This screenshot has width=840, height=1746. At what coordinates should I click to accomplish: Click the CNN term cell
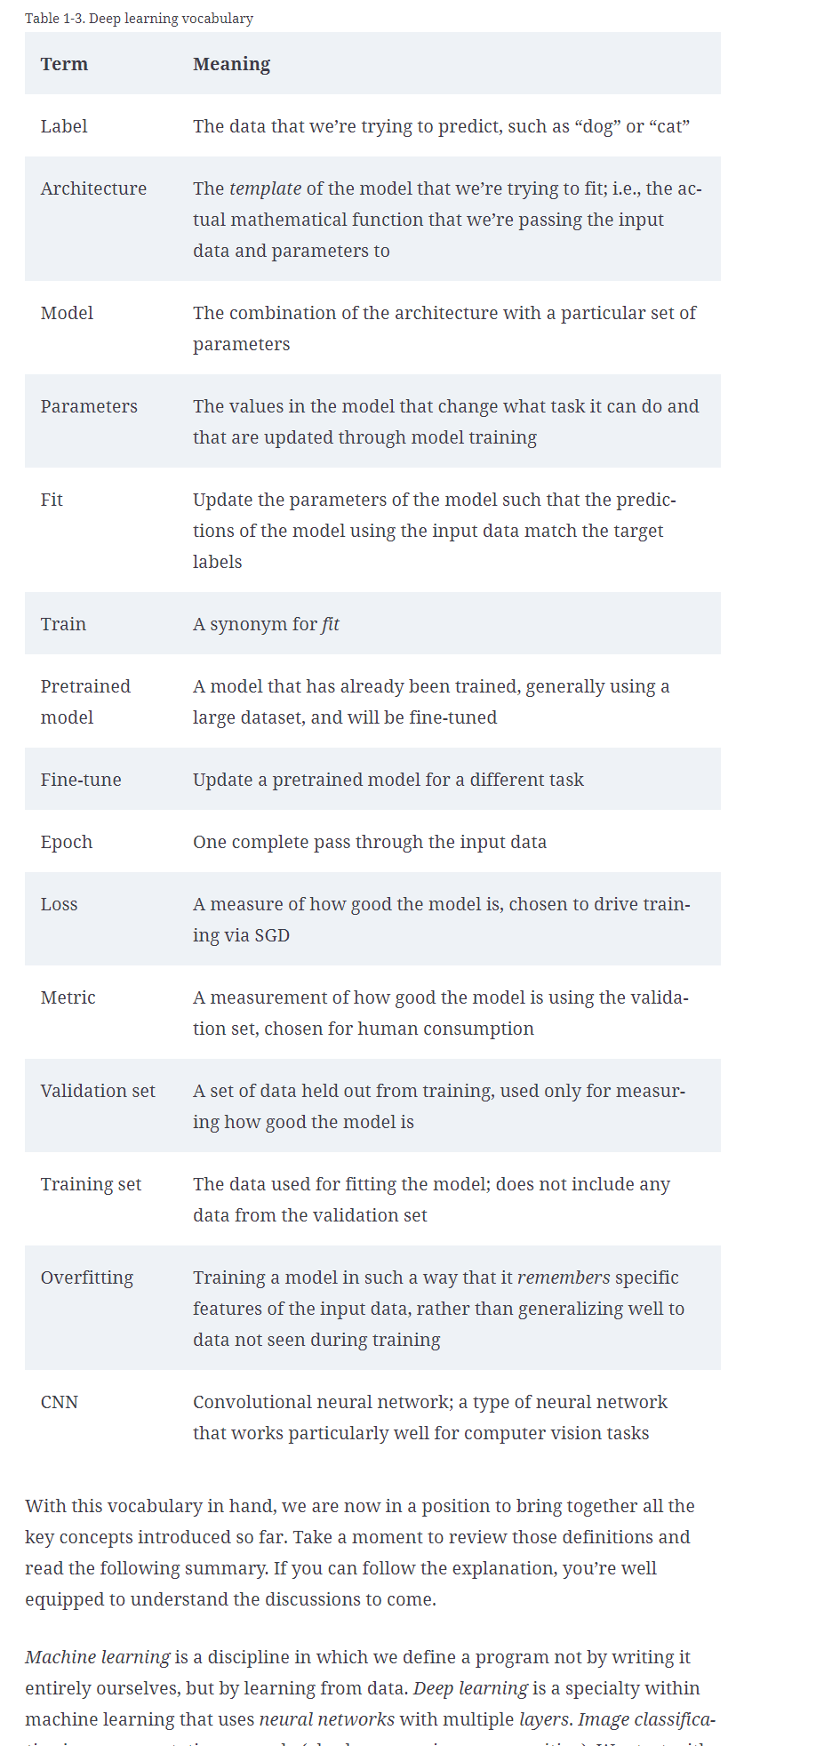[x=60, y=1402]
